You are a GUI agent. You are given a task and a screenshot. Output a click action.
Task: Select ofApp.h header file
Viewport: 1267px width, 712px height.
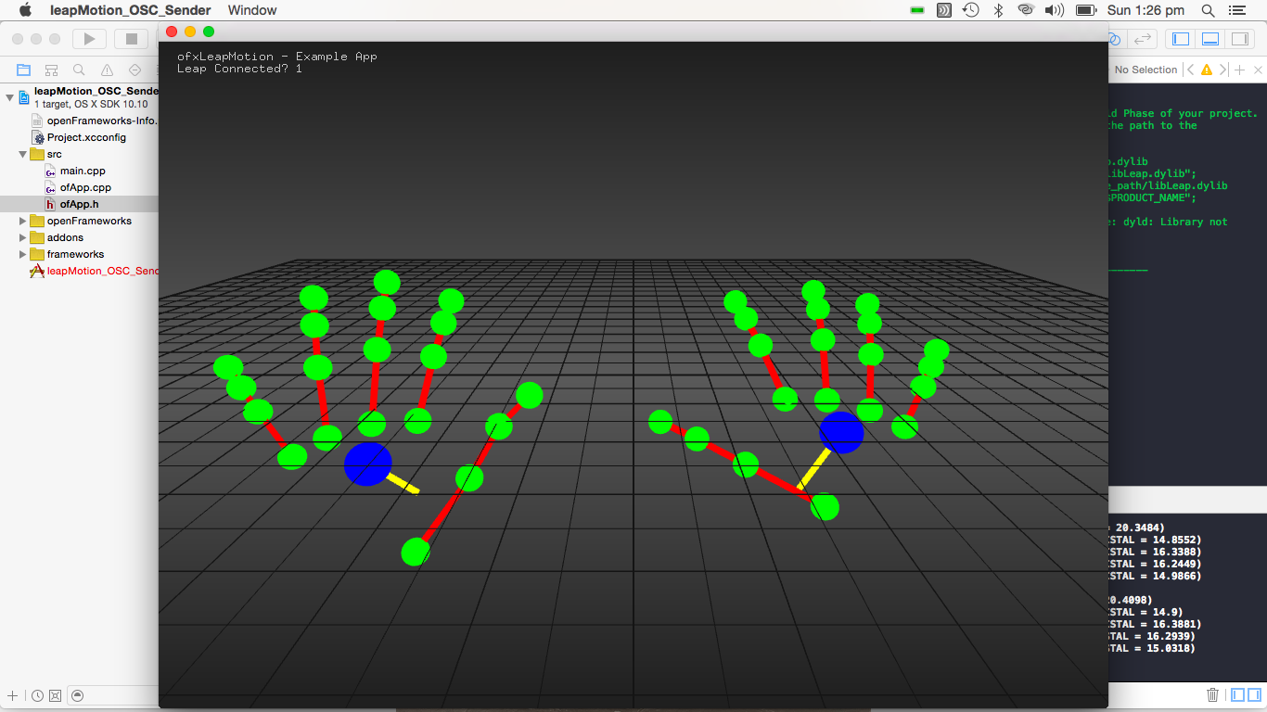click(79, 204)
